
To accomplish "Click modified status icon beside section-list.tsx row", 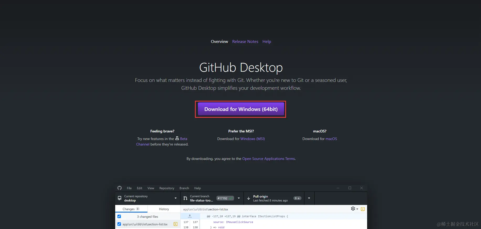I will tap(176, 224).
